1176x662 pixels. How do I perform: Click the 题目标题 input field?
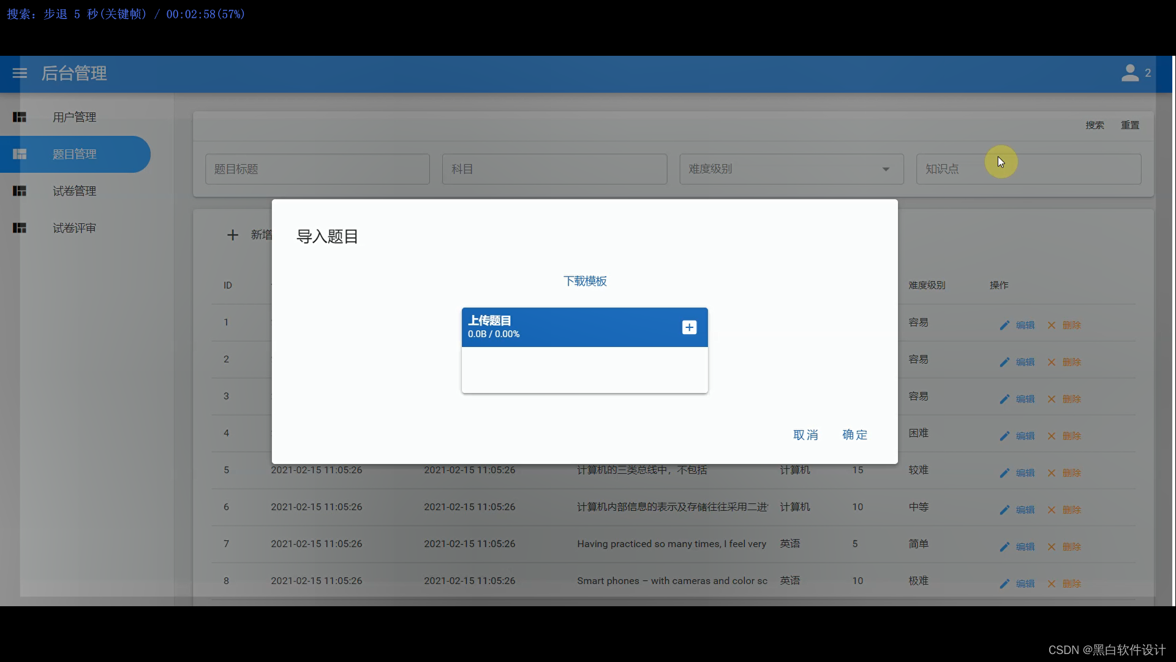pyautogui.click(x=317, y=169)
